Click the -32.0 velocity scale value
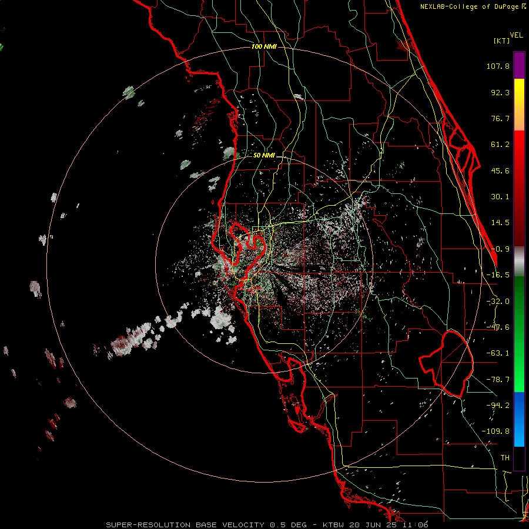Viewport: 529px width, 529px height. click(x=498, y=302)
